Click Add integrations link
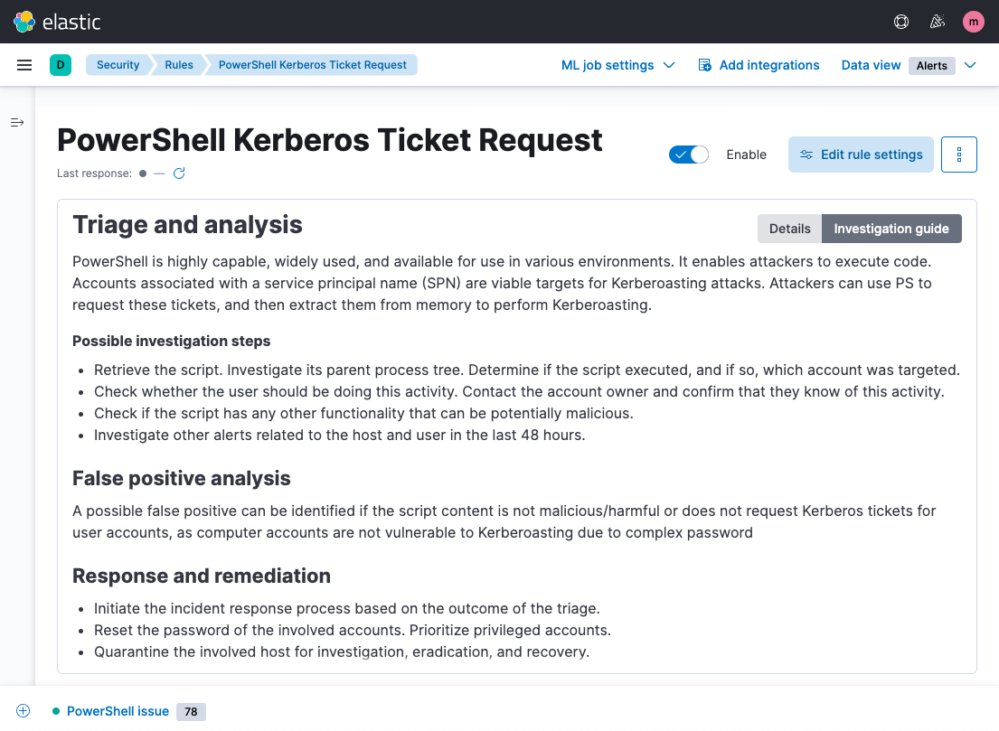 pos(759,65)
